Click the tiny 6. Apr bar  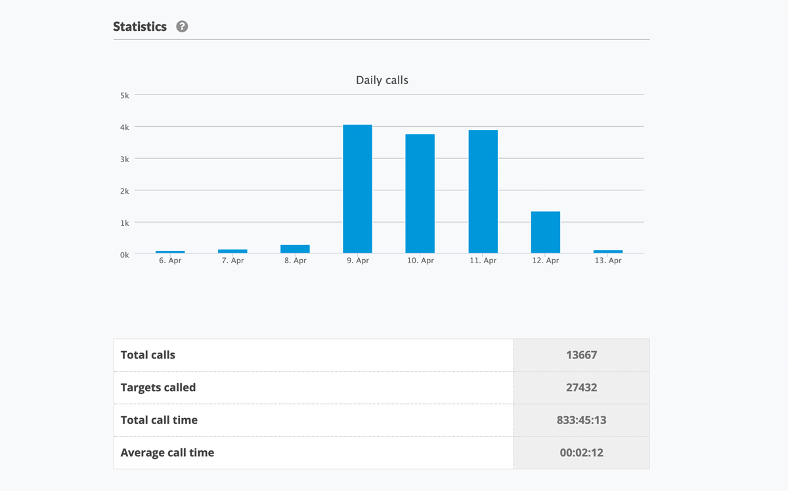pyautogui.click(x=170, y=251)
